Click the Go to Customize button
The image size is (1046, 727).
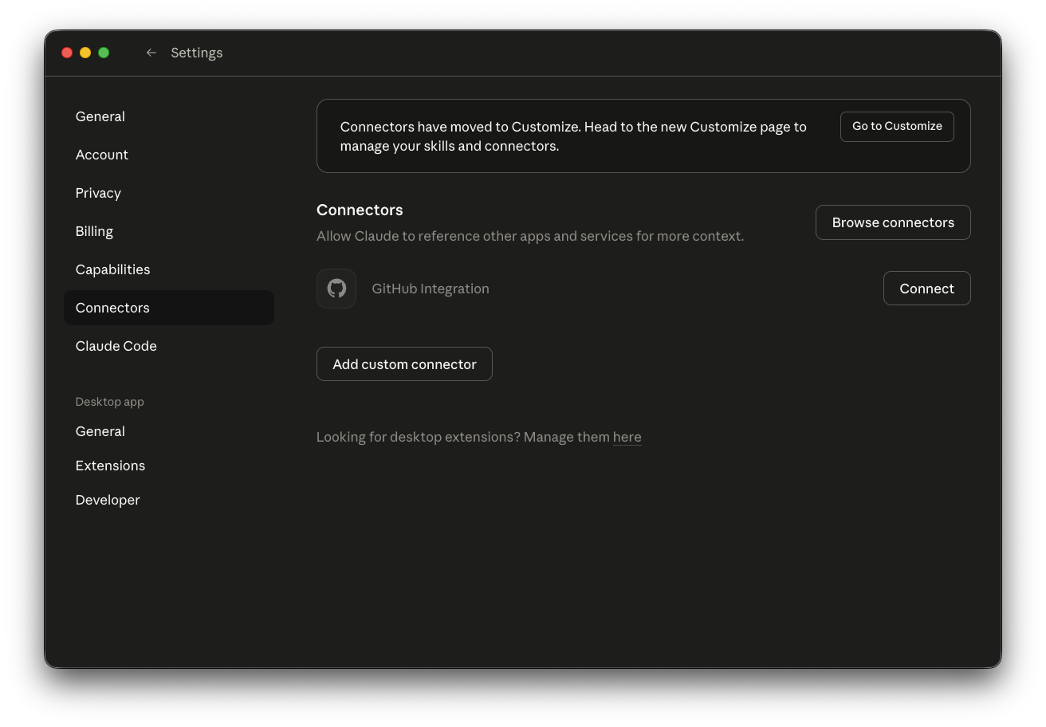click(x=897, y=126)
